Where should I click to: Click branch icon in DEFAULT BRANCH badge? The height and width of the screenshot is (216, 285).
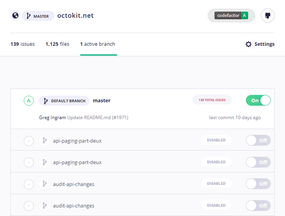point(46,101)
